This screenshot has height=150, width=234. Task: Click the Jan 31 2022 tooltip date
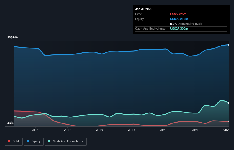click(144, 9)
